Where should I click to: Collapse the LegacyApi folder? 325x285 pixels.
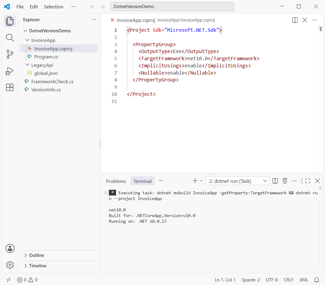pos(27,65)
